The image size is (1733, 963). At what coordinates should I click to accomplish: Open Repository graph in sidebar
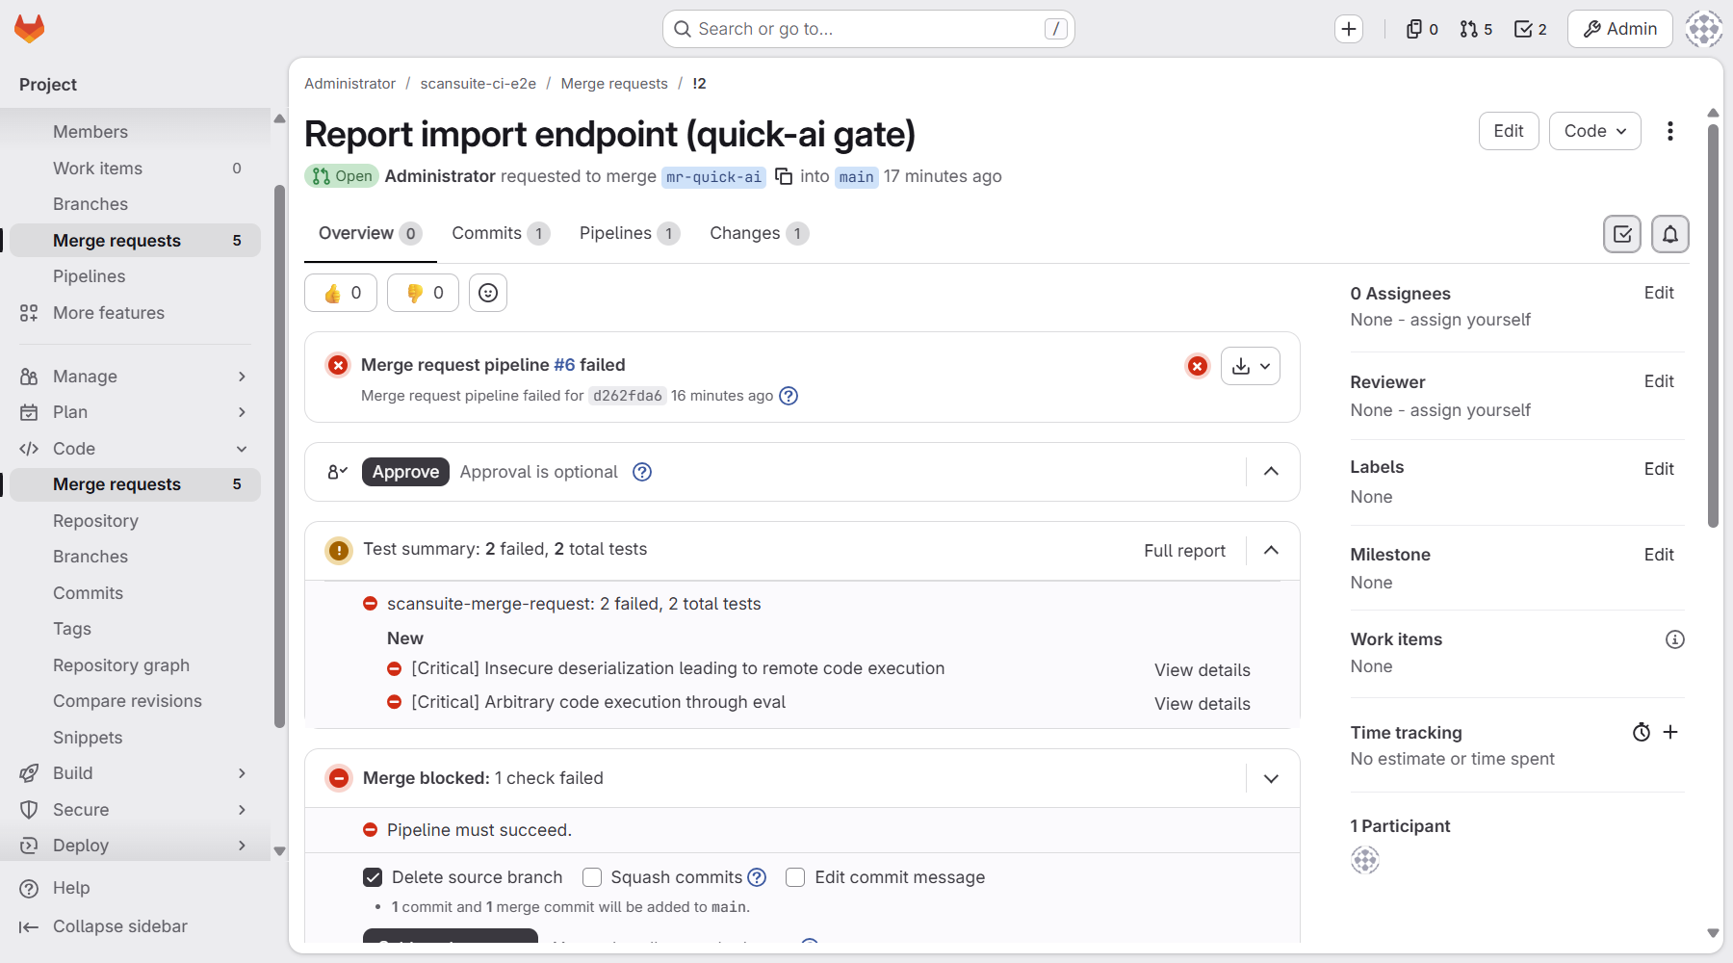121,665
